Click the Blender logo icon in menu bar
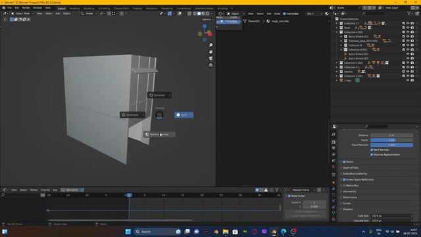 click(x=4, y=8)
